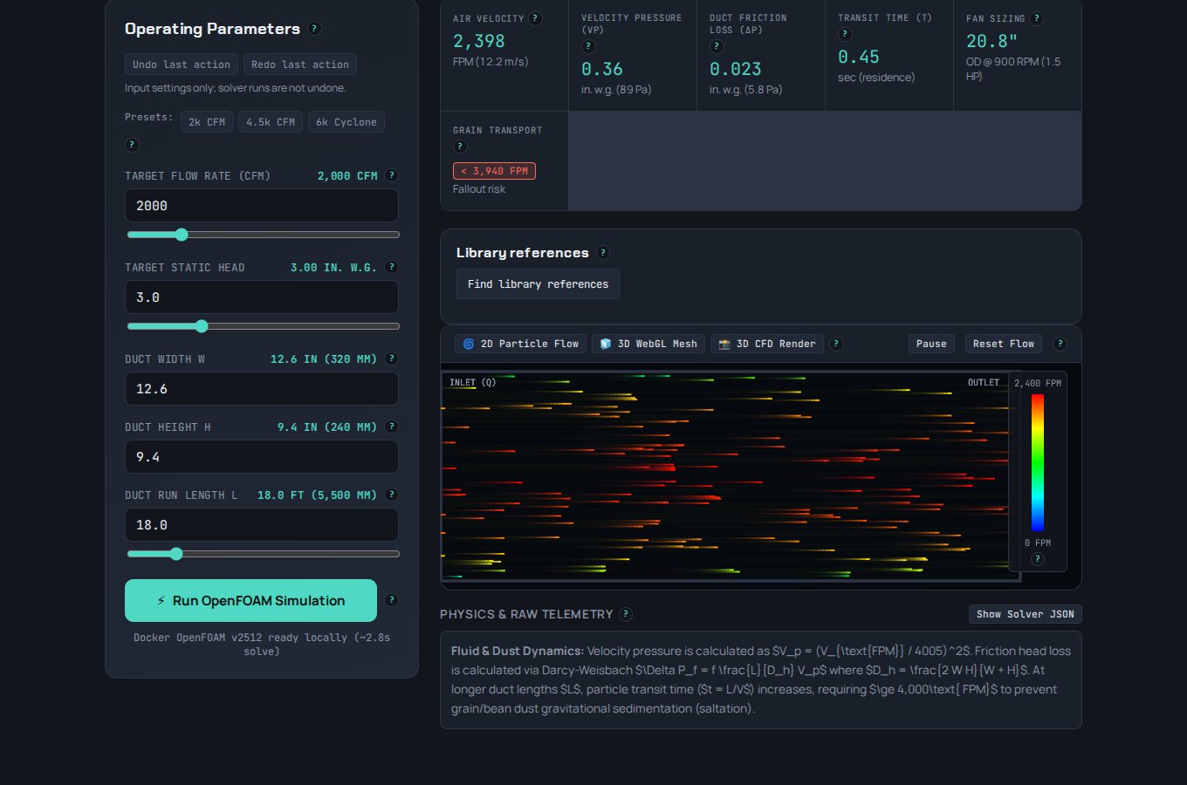Screen dimensions: 1187x785
Task: Click Physics & Raw Telemetry help icon
Action: click(626, 614)
